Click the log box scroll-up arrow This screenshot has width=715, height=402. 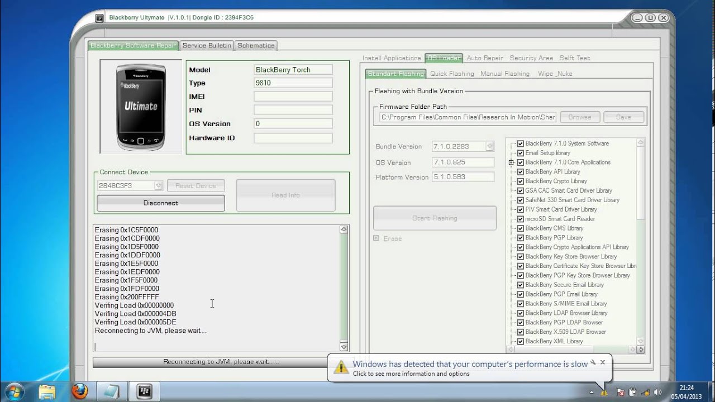pyautogui.click(x=344, y=229)
